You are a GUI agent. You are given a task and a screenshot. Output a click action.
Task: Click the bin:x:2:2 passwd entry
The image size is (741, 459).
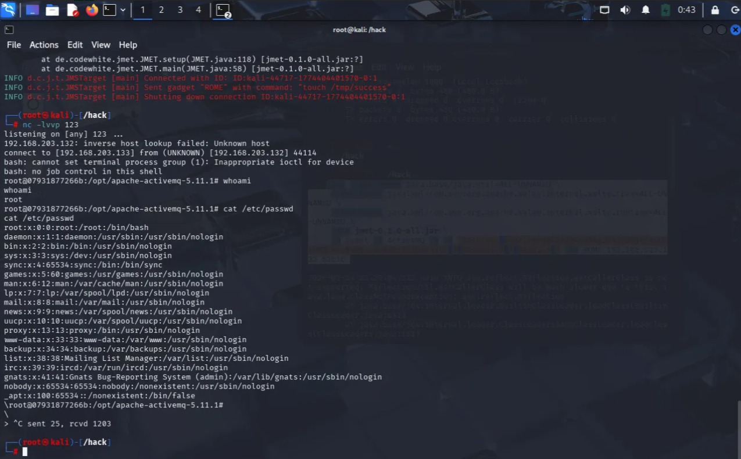pyautogui.click(x=88, y=246)
